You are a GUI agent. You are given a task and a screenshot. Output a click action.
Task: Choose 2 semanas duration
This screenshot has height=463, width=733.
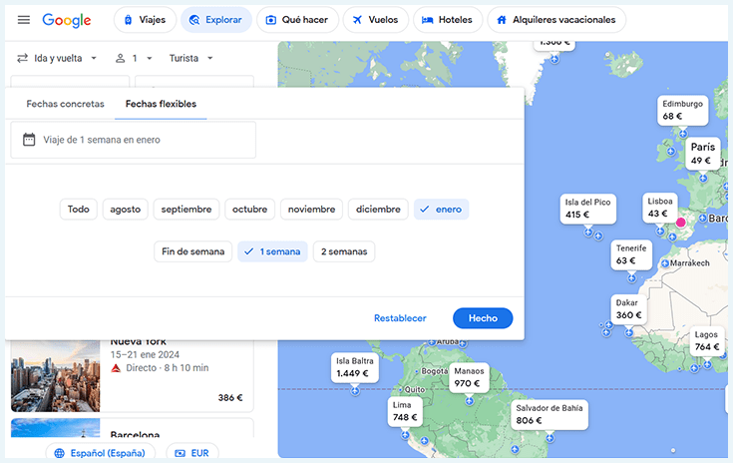pos(344,251)
